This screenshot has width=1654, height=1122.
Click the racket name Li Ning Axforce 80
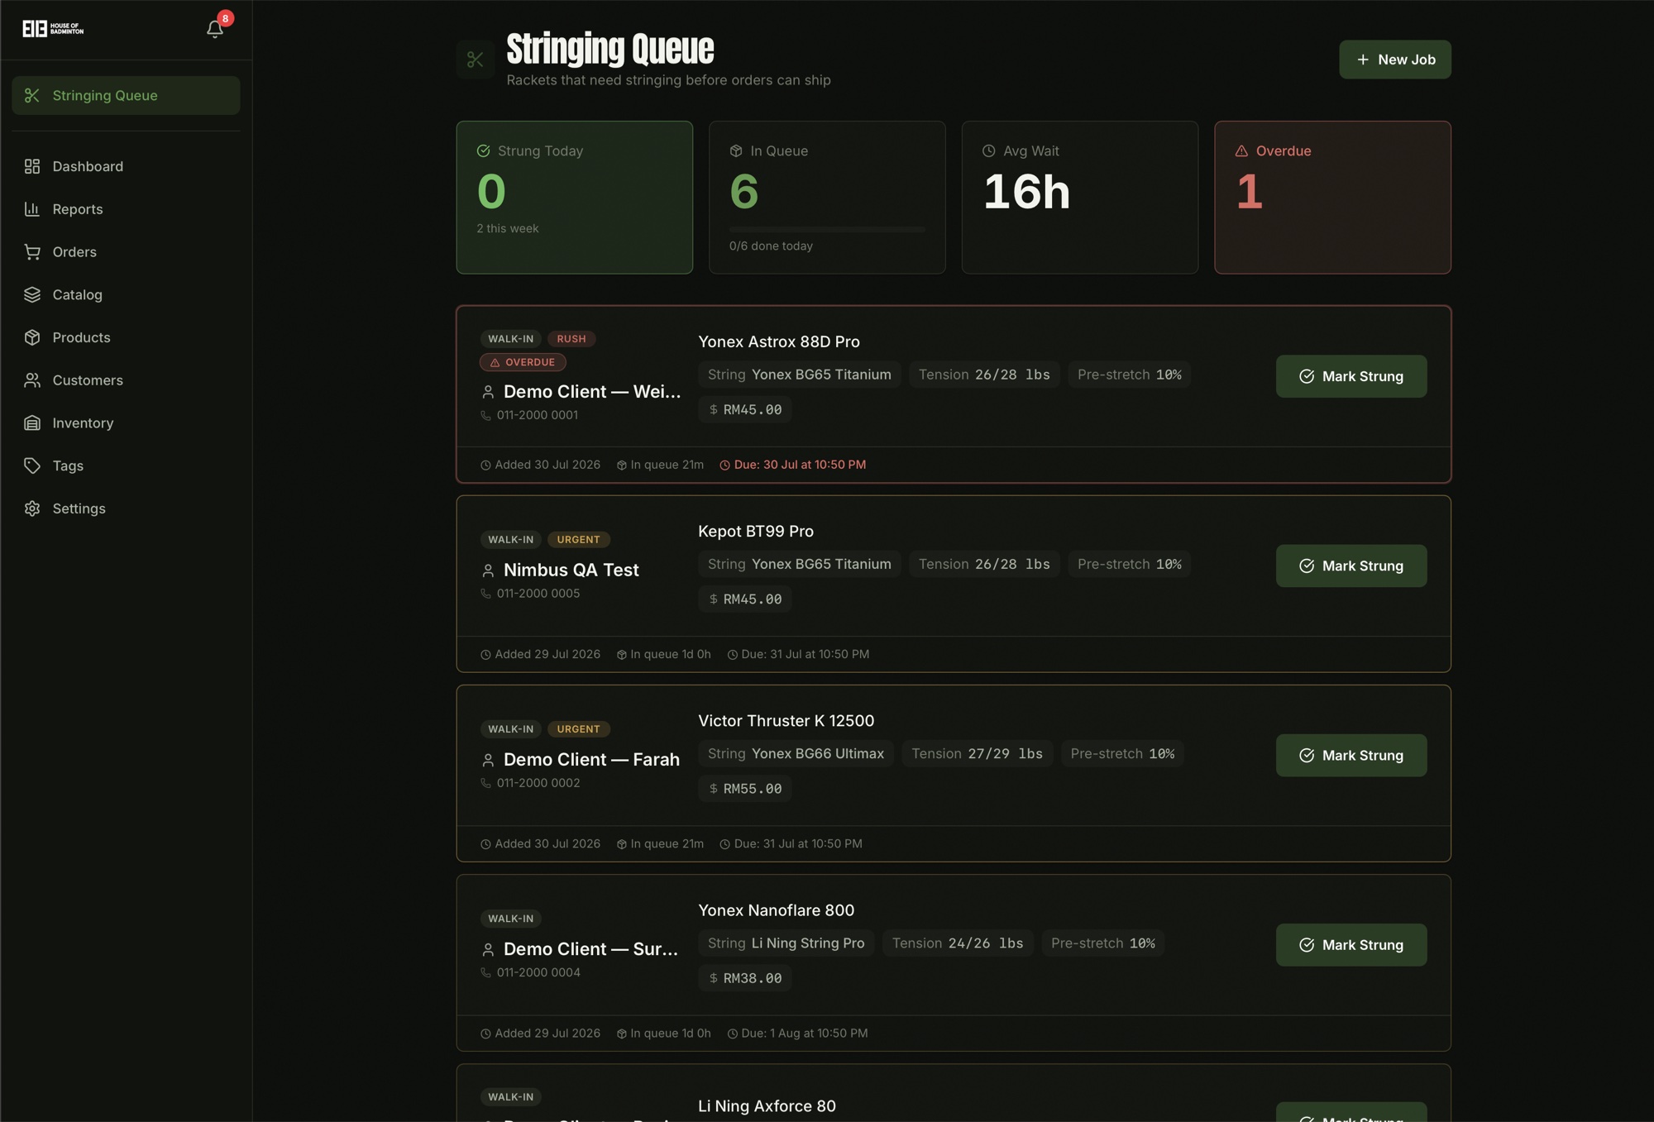pyautogui.click(x=767, y=1106)
